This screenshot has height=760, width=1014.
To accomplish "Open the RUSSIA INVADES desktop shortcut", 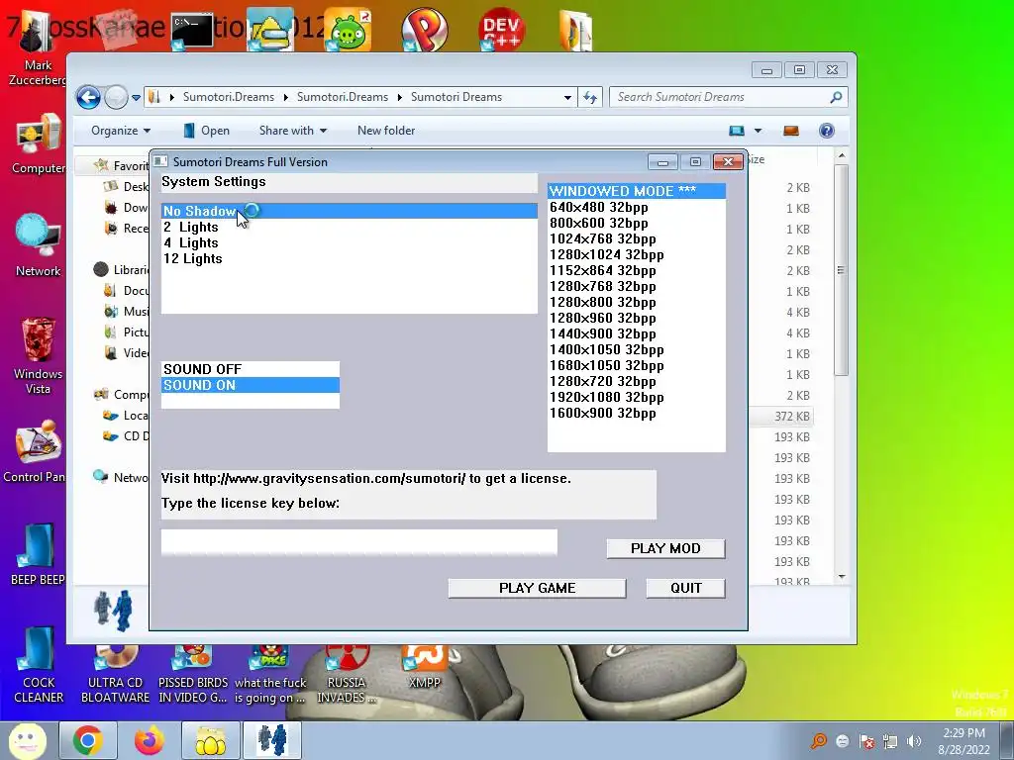I will point(346,675).
